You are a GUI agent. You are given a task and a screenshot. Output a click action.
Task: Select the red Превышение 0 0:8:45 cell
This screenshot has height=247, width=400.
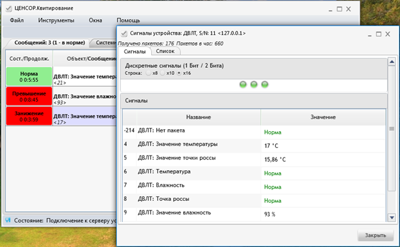click(29, 97)
